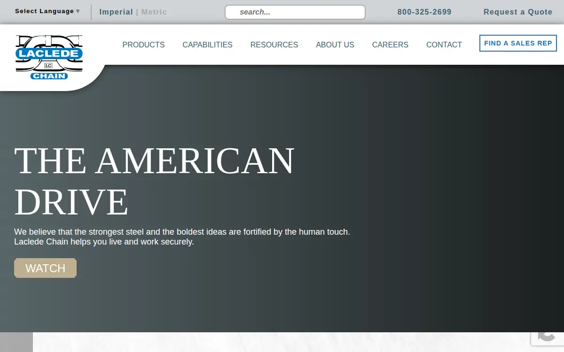Image resolution: width=564 pixels, height=352 pixels.
Task: Call phone number 800-325-2699
Action: 424,12
